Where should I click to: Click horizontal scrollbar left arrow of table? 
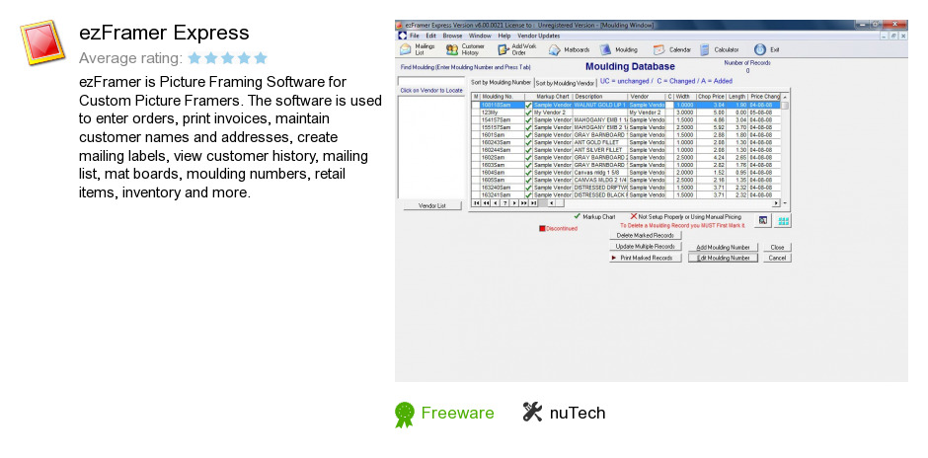[x=552, y=203]
